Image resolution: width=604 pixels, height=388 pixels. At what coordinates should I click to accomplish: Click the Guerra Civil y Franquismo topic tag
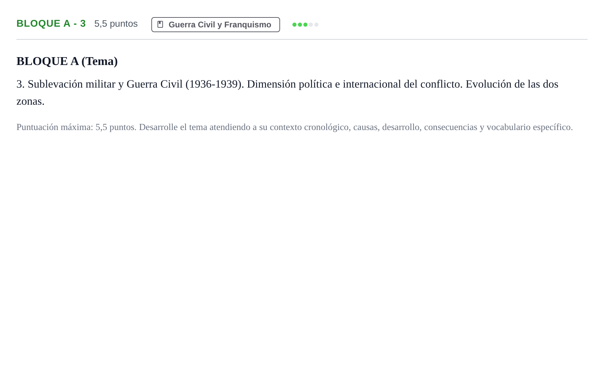[x=215, y=25]
